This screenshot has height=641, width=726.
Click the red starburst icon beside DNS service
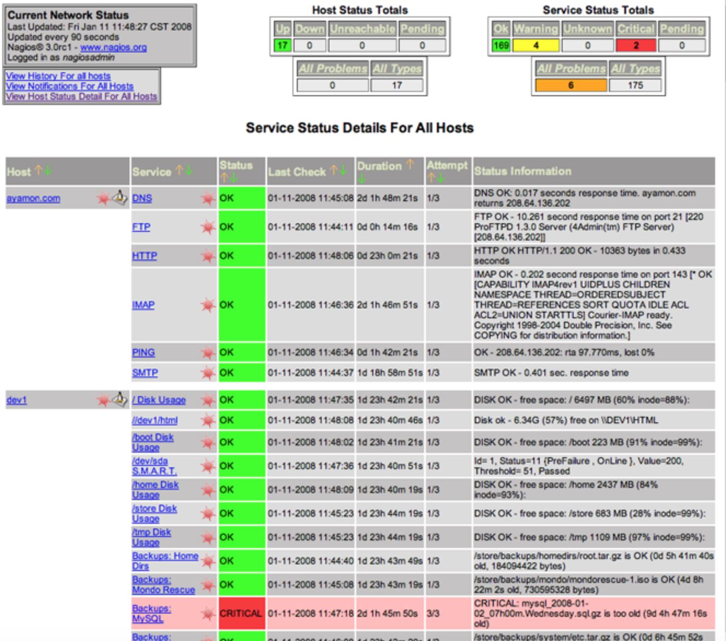tap(207, 198)
